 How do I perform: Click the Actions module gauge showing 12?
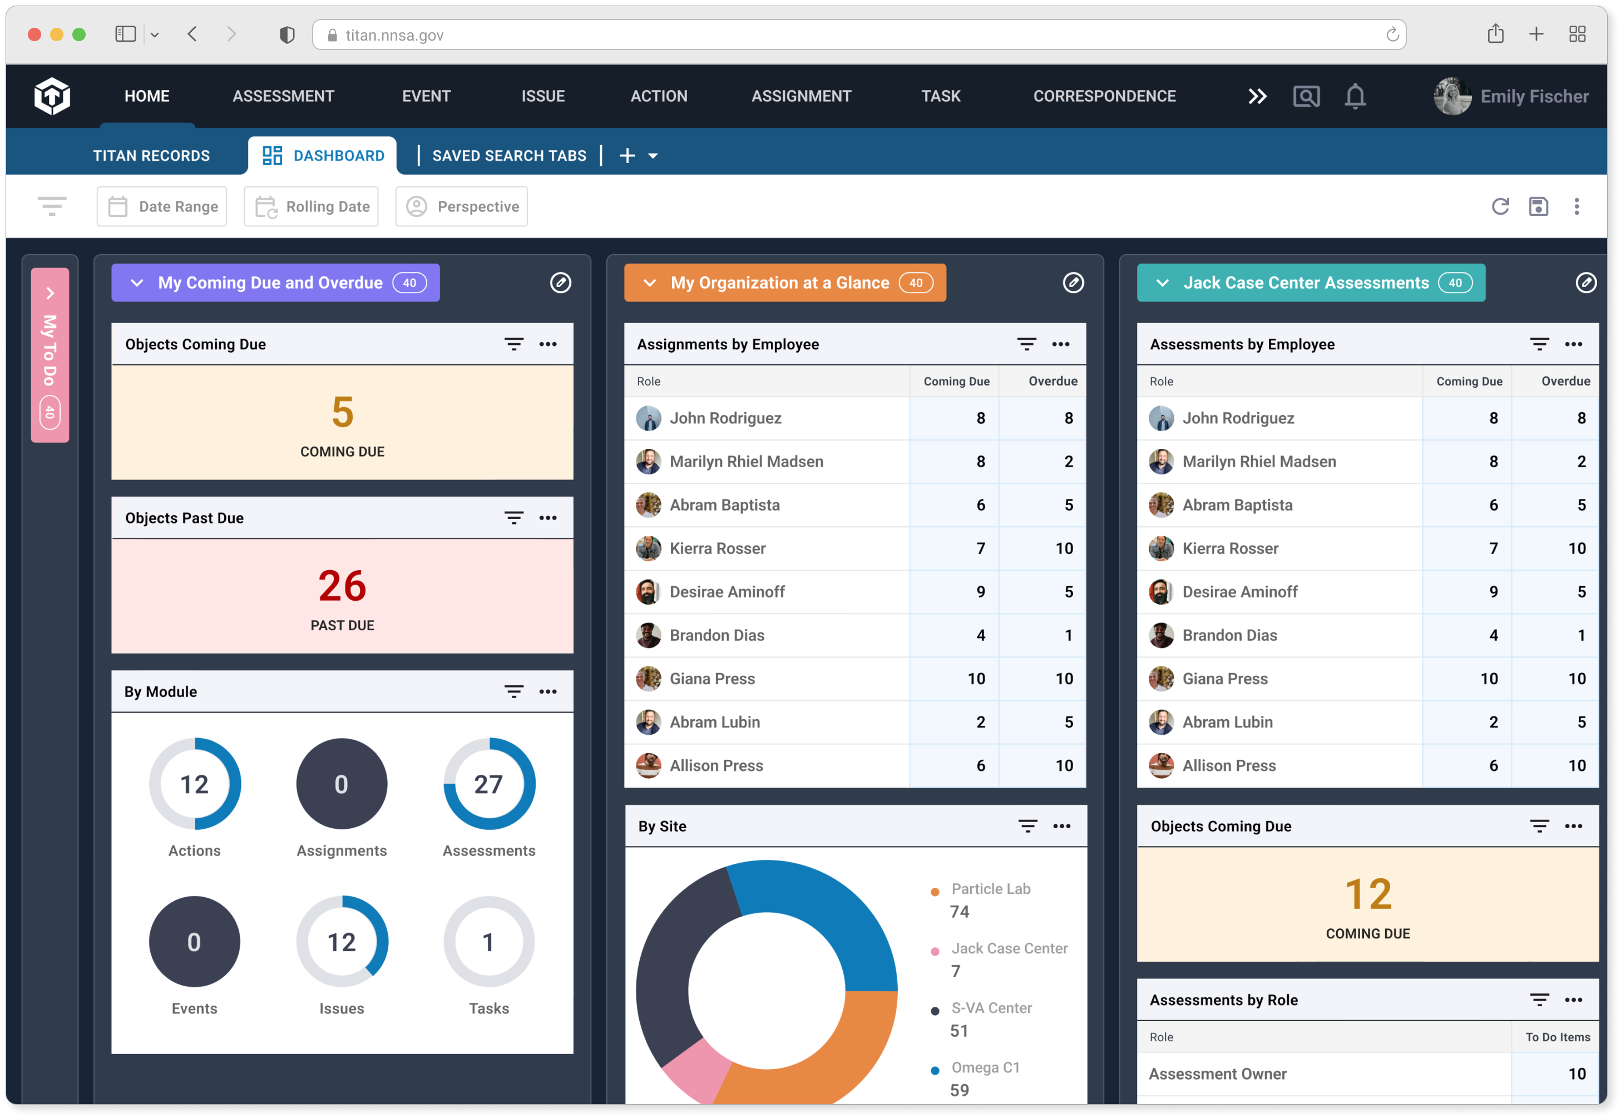195,784
